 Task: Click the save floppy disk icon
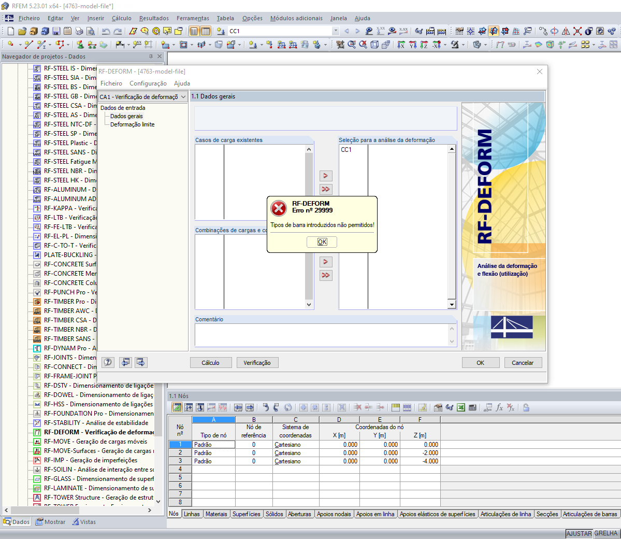point(56,31)
